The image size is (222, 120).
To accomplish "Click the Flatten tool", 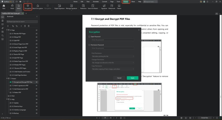I will (119, 7).
